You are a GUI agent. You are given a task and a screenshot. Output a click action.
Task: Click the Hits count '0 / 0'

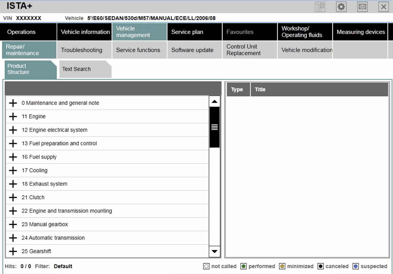pyautogui.click(x=26, y=266)
